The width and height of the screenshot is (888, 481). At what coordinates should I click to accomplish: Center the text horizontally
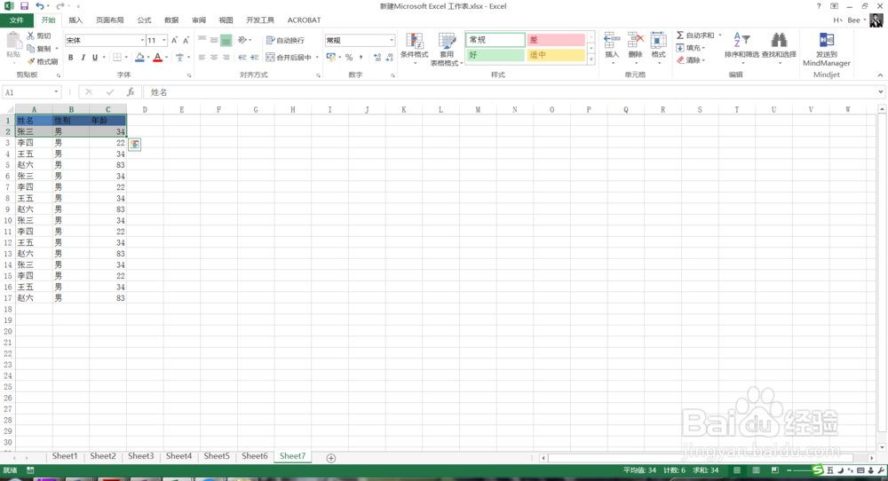click(x=214, y=57)
